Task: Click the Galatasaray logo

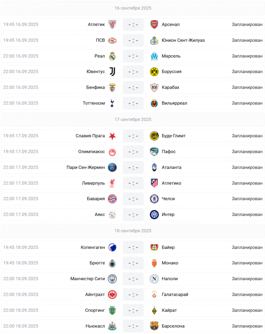Action: tap(154, 295)
